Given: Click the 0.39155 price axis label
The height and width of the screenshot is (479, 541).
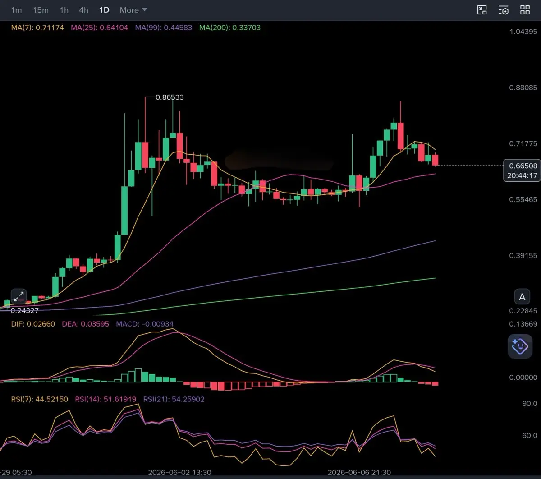Looking at the screenshot, I should tap(523, 255).
